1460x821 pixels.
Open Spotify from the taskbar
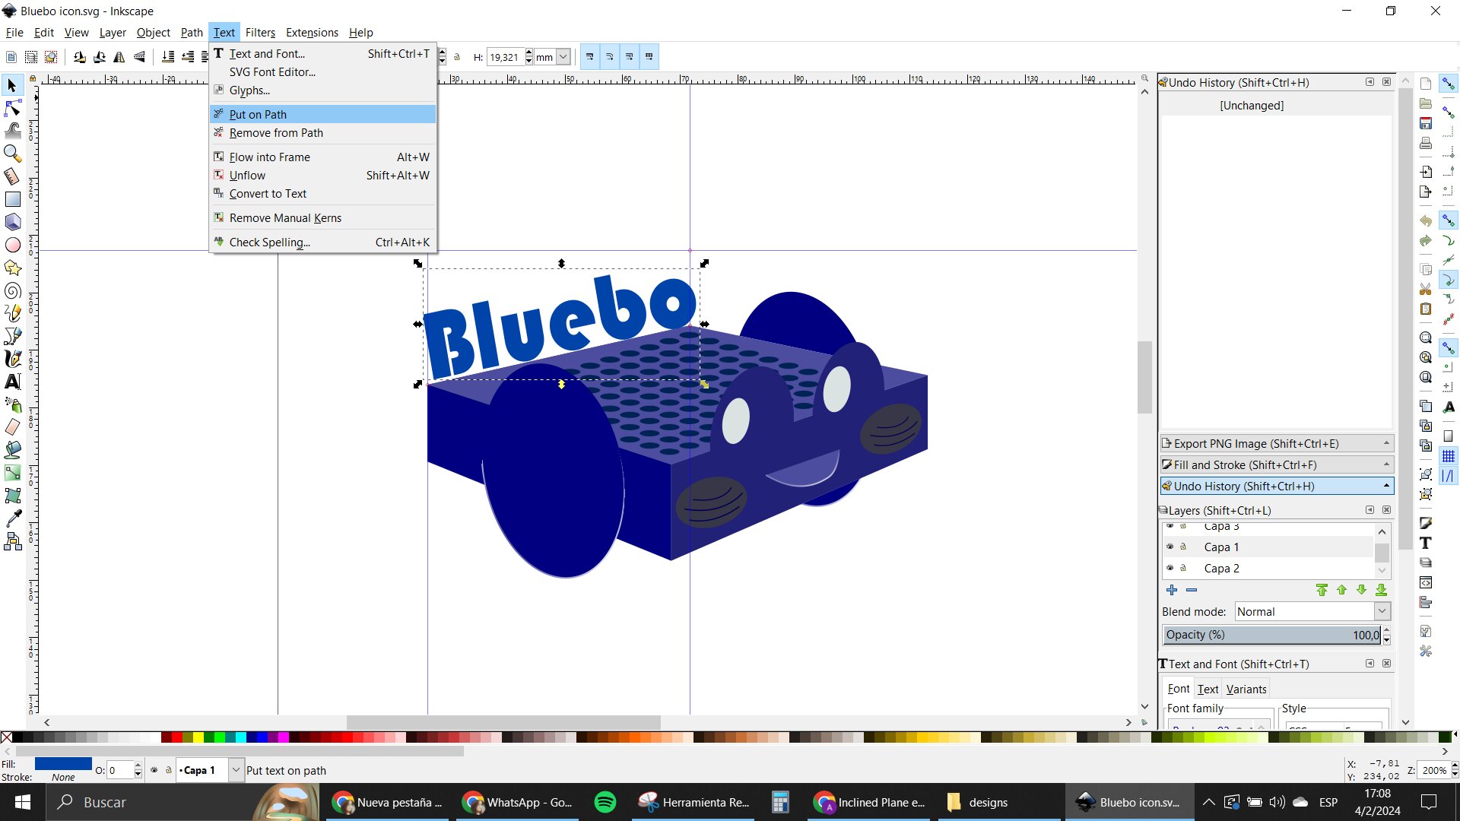[605, 802]
